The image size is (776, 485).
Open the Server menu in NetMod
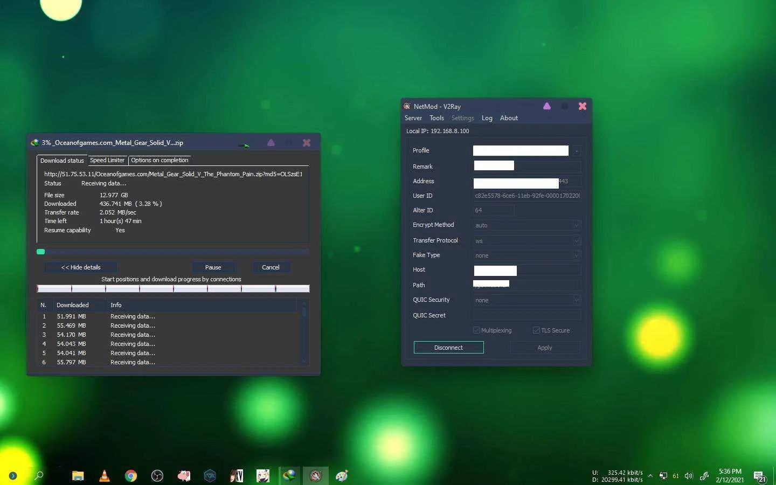click(x=413, y=118)
